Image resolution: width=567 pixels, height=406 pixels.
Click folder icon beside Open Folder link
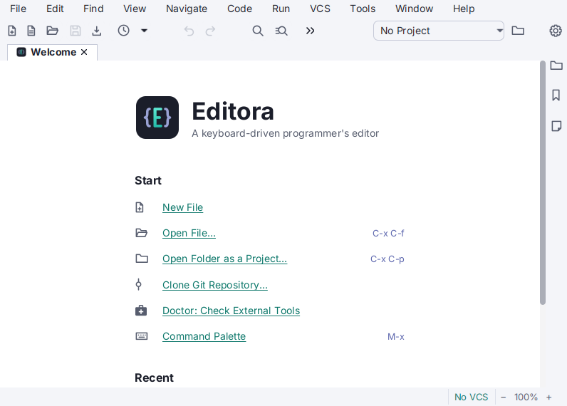(142, 259)
